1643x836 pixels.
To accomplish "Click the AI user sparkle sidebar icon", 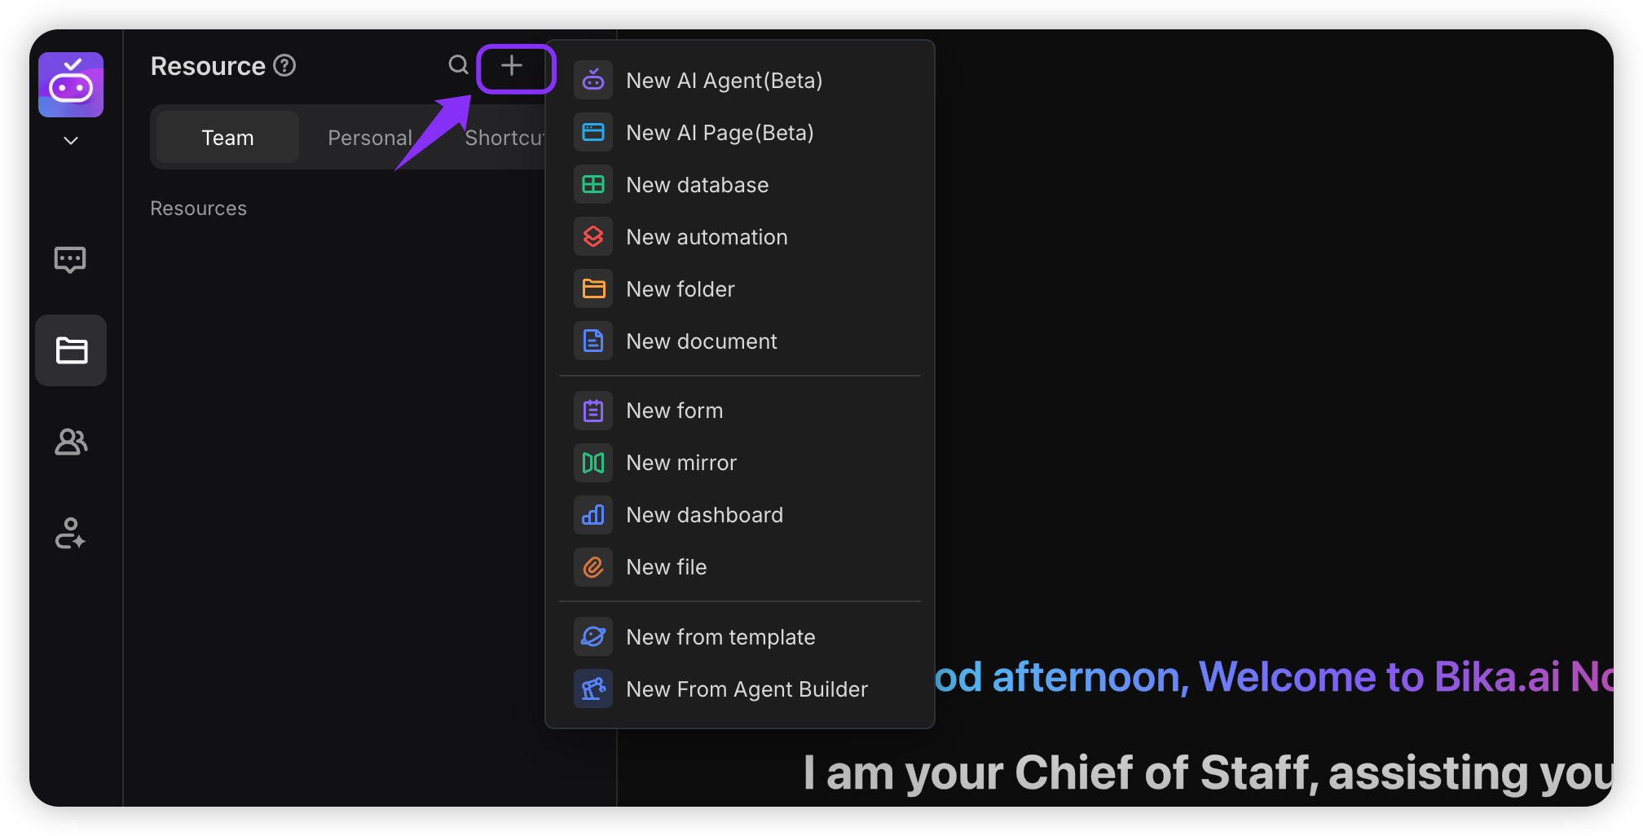I will click(70, 534).
